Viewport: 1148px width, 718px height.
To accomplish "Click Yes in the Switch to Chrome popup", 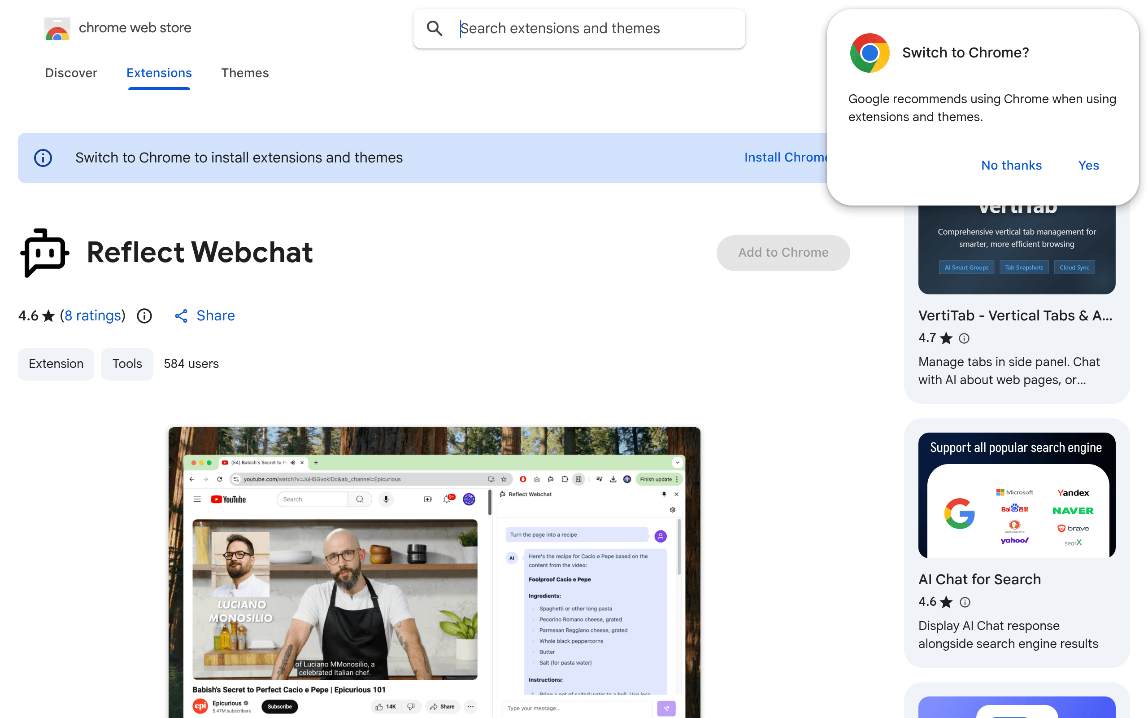I will pos(1088,165).
